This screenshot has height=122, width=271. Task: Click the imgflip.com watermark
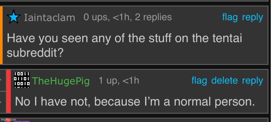pyautogui.click(x=8, y=120)
